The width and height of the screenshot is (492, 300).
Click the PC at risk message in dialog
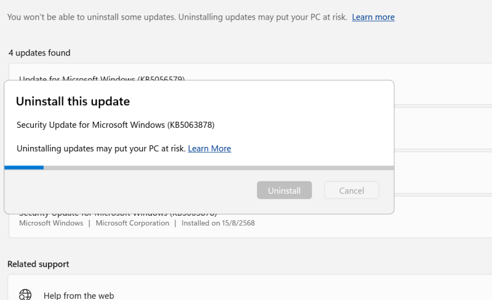[x=101, y=148]
